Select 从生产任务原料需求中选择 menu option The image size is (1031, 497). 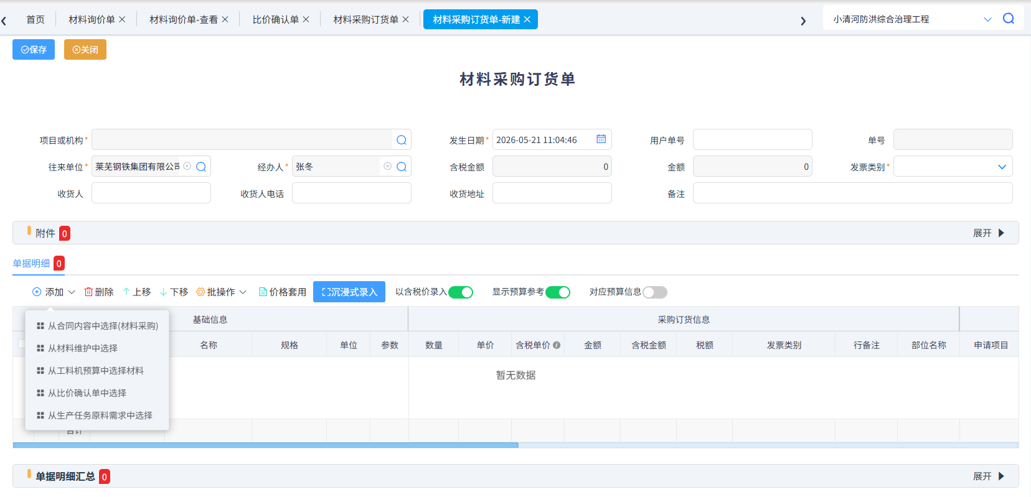pos(97,416)
